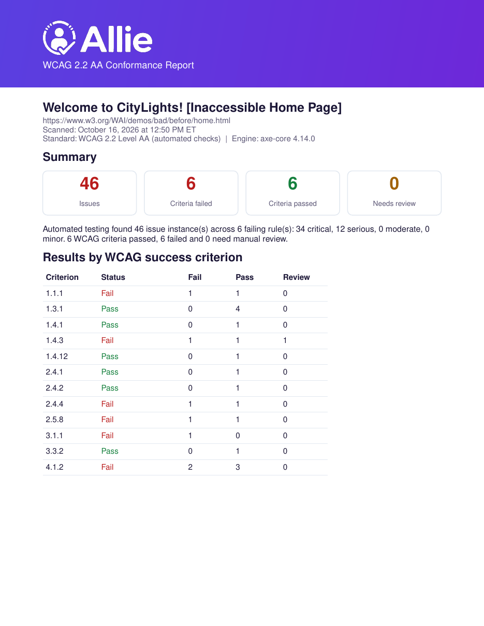This screenshot has width=484, height=626.
Task: Click criterion 1.4.3 in the table
Action: pyautogui.click(x=54, y=340)
